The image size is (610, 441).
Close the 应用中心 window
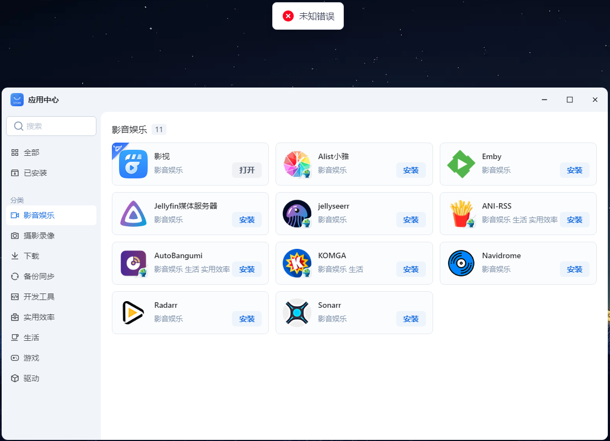[x=595, y=100]
